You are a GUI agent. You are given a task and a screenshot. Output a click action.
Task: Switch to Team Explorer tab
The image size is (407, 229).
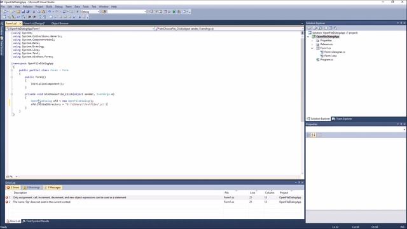(342, 119)
